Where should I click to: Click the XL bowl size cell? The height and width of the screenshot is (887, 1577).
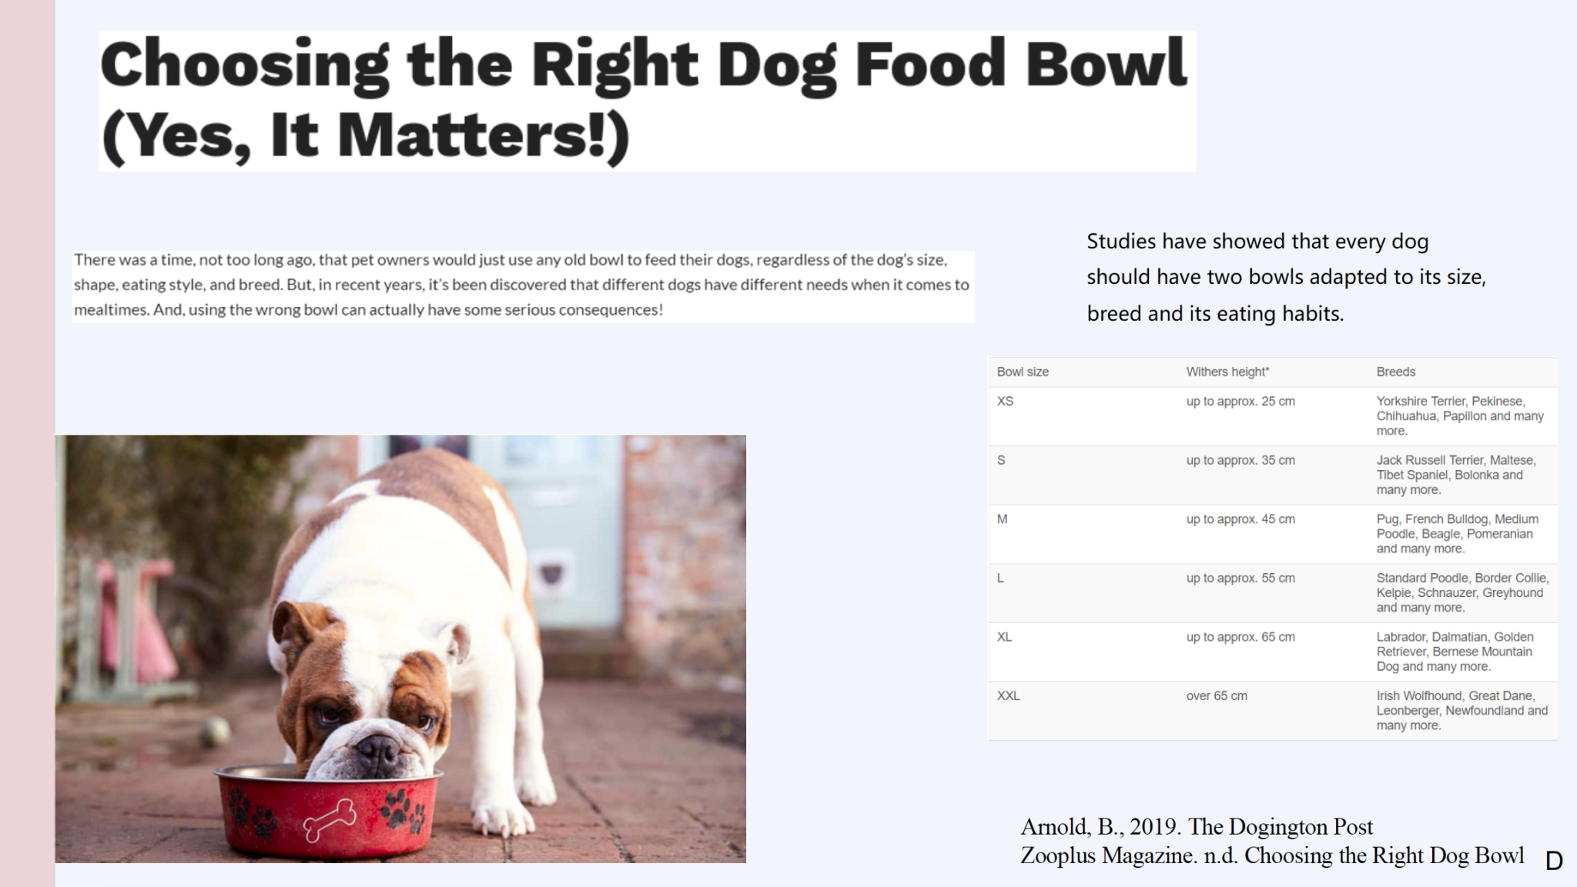(1004, 637)
